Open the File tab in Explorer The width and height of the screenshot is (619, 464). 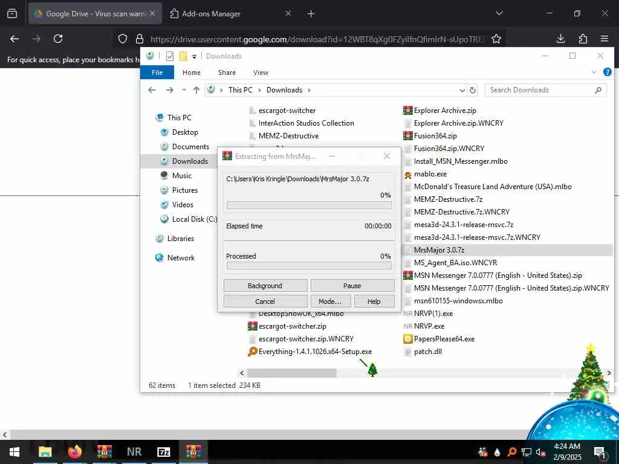tap(157, 72)
